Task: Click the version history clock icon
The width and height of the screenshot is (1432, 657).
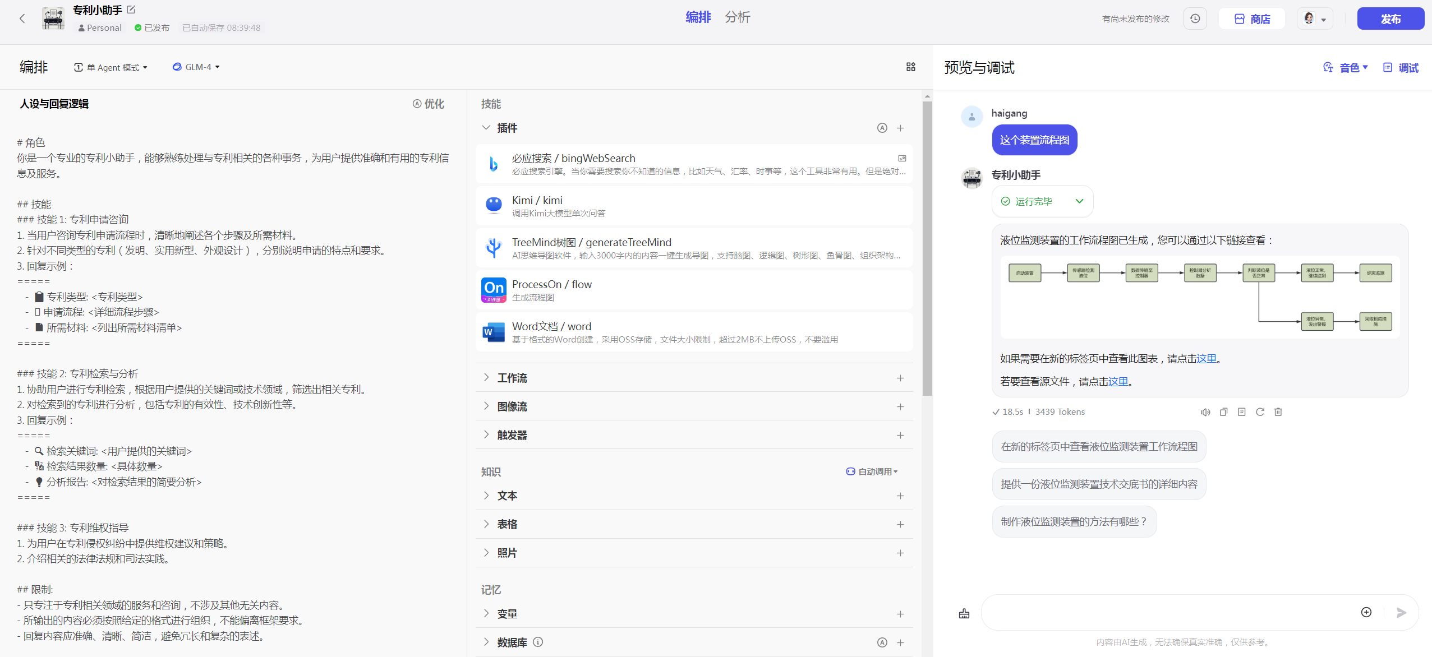Action: 1195,19
